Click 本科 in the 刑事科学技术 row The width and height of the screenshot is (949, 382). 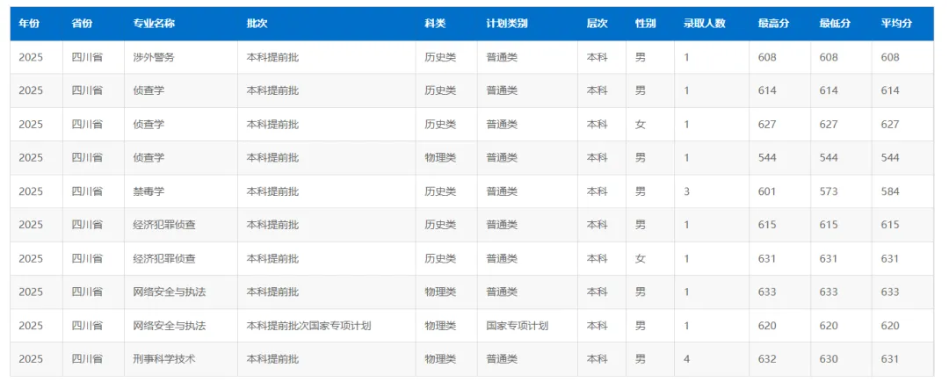597,359
